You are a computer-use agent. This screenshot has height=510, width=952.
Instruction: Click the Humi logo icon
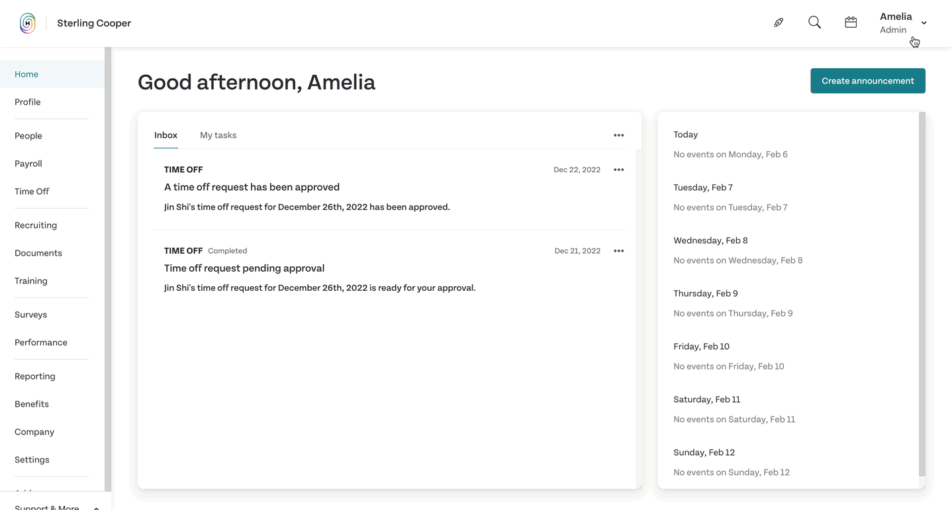(27, 23)
